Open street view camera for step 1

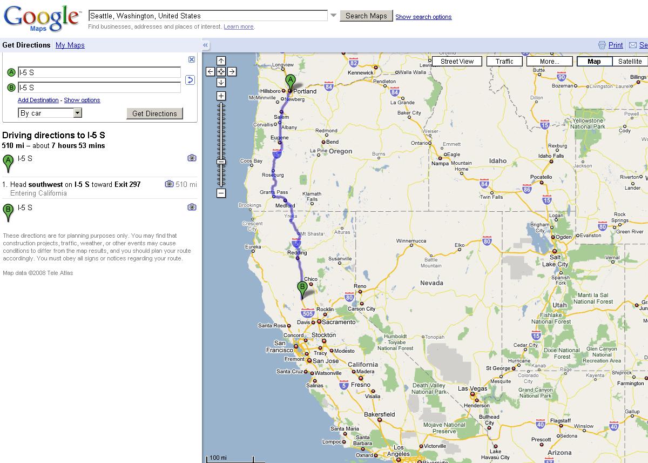[x=169, y=184]
